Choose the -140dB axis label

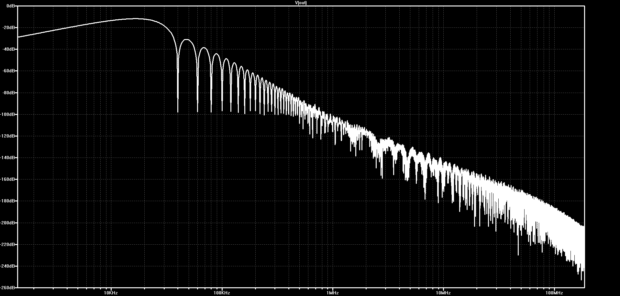click(x=8, y=158)
